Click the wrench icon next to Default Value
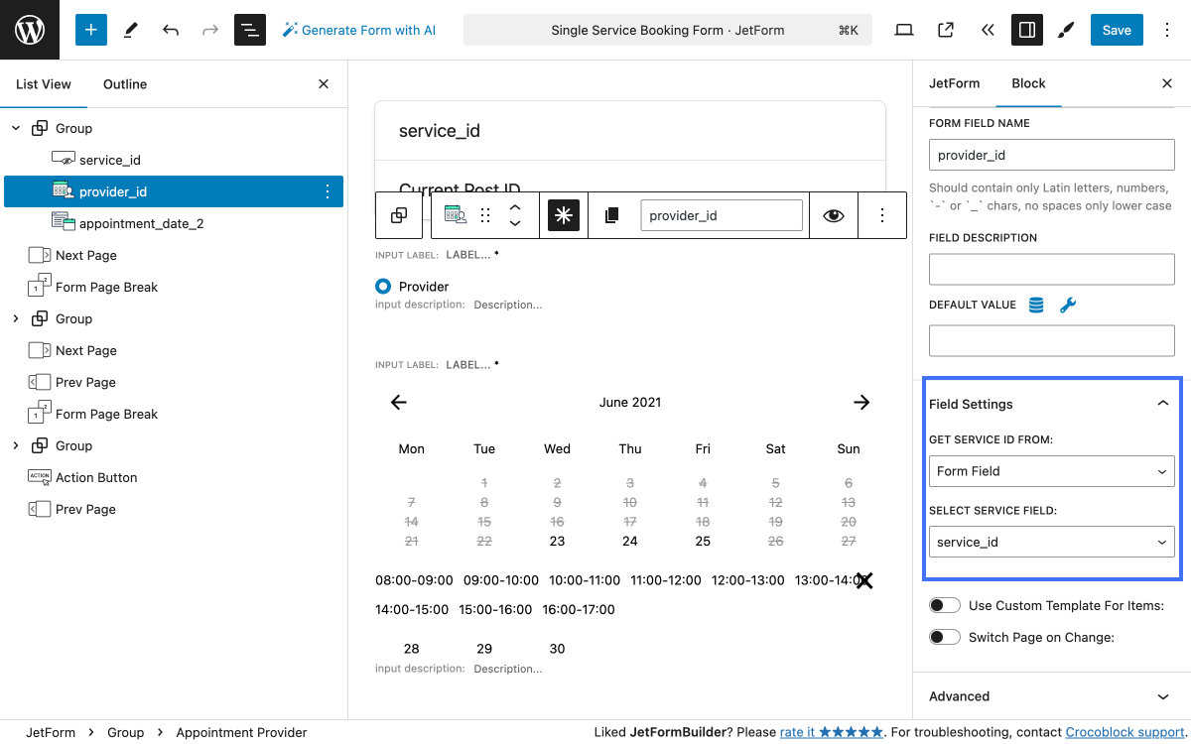This screenshot has width=1191, height=744. click(1068, 305)
